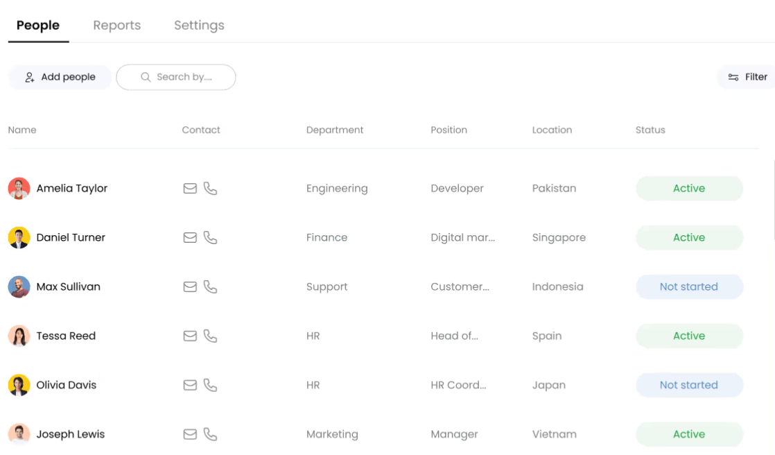Screen dimensions: 775x455
Task: Click the email icon for Max Sullivan
Action: [190, 287]
